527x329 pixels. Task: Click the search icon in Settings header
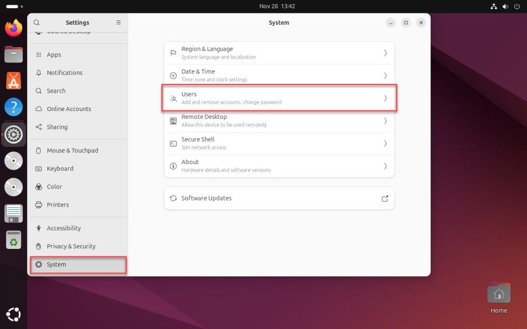coord(37,23)
